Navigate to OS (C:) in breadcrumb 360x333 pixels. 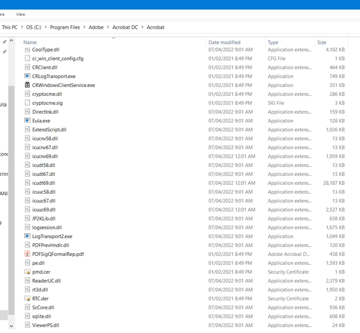pyautogui.click(x=34, y=27)
